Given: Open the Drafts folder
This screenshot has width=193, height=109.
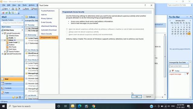Looking at the screenshot, I should point(11,38).
